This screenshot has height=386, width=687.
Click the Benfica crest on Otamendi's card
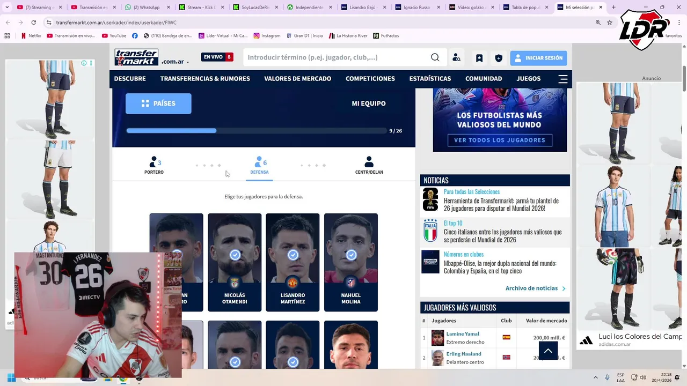pos(235,282)
